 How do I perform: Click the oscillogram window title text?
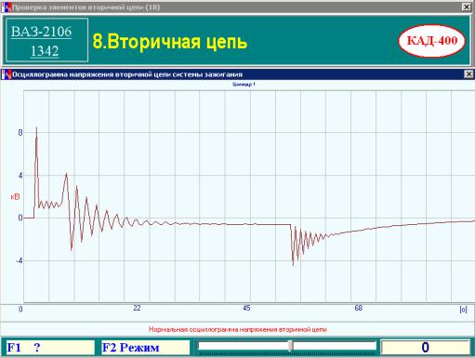[127, 74]
